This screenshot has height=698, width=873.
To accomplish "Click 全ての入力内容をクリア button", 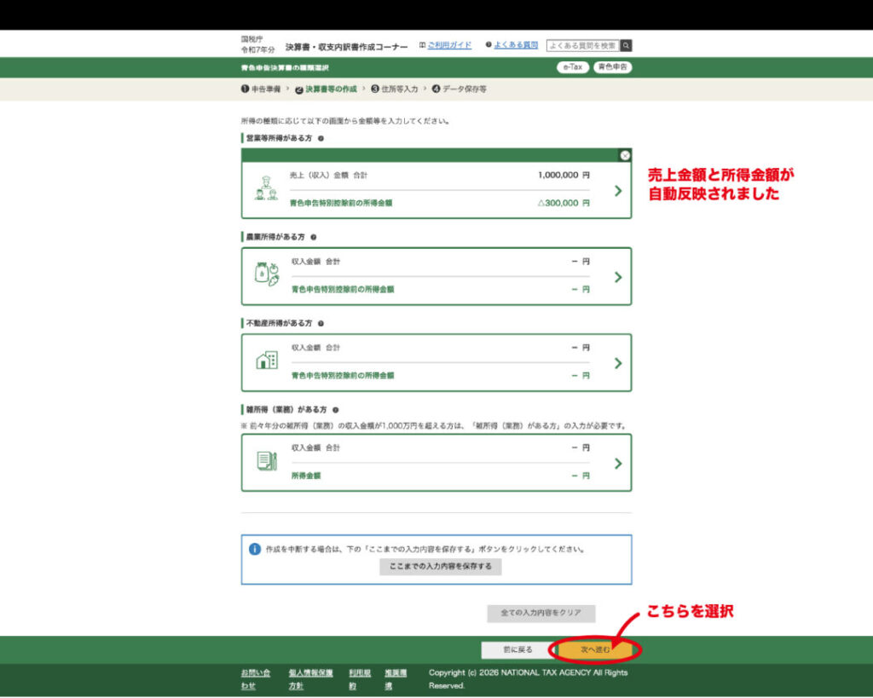I will coord(541,614).
